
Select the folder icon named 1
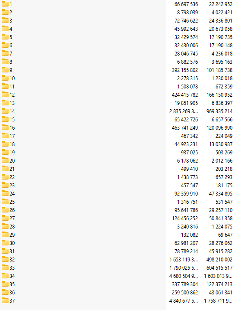click(x=5, y=4)
